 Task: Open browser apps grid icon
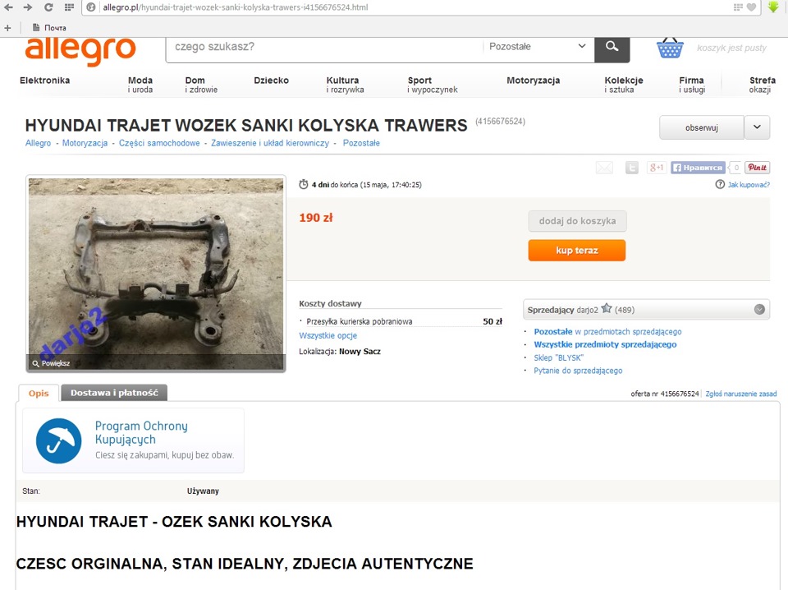69,7
